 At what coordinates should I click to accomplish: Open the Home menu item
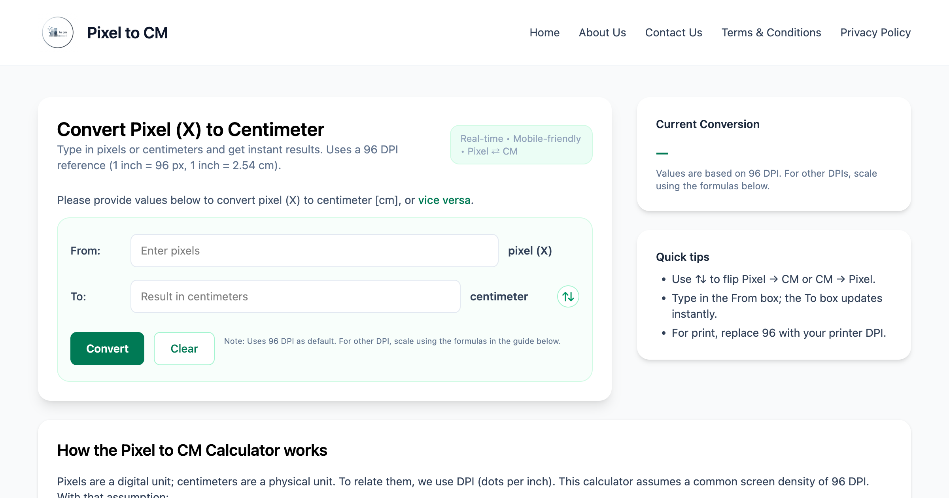coord(544,32)
